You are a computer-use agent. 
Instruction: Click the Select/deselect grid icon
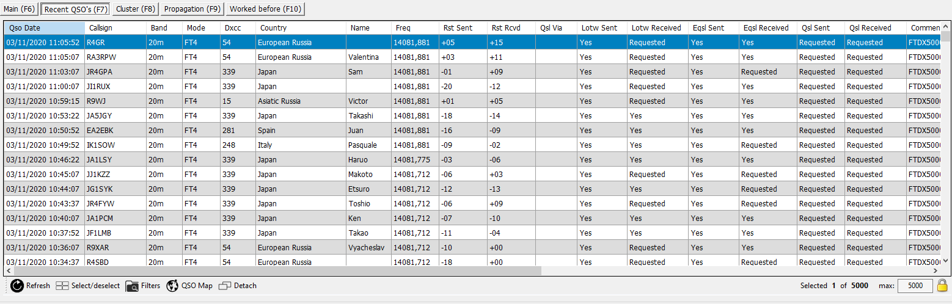click(62, 286)
